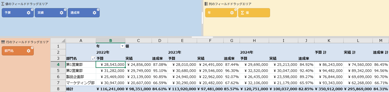This screenshot has width=389, height=92.
Task: Open the 年 filter dropdown in cell B1
Action: tap(122, 46)
